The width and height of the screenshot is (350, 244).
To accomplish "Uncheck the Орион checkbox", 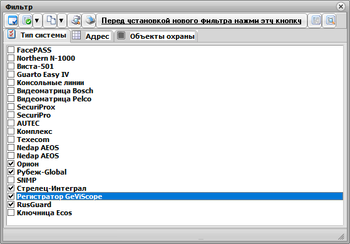I will pyautogui.click(x=11, y=164).
